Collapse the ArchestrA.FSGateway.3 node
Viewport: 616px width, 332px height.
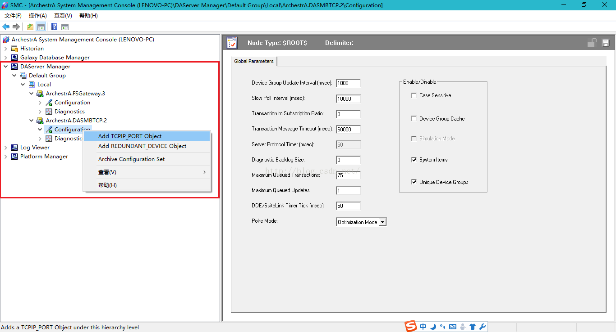point(32,94)
